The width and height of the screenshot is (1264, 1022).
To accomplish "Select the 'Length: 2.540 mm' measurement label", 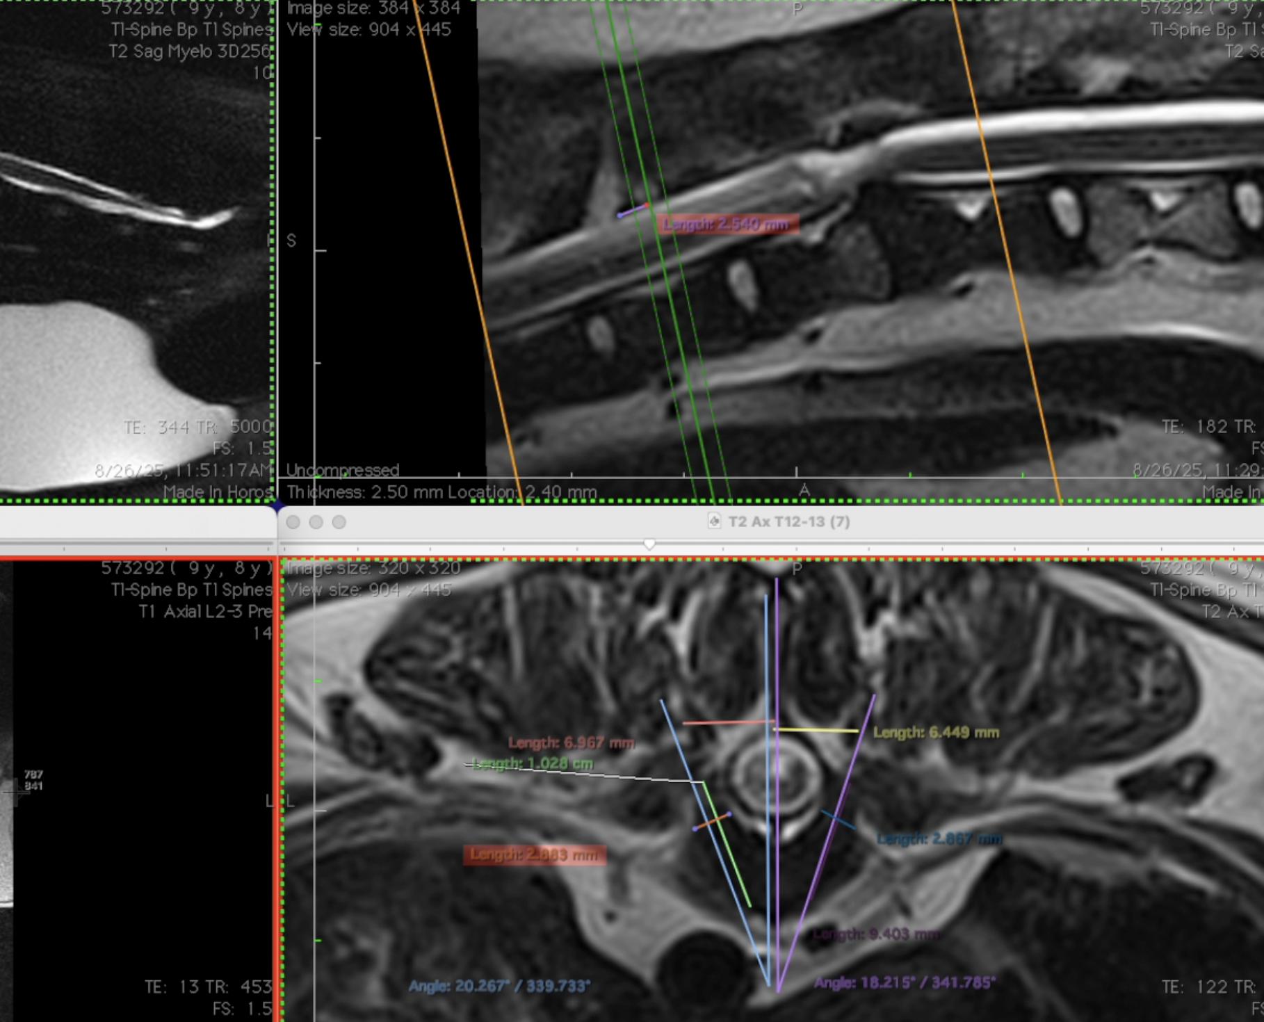I will pos(727,225).
